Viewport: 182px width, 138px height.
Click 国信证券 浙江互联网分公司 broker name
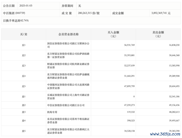68,45
